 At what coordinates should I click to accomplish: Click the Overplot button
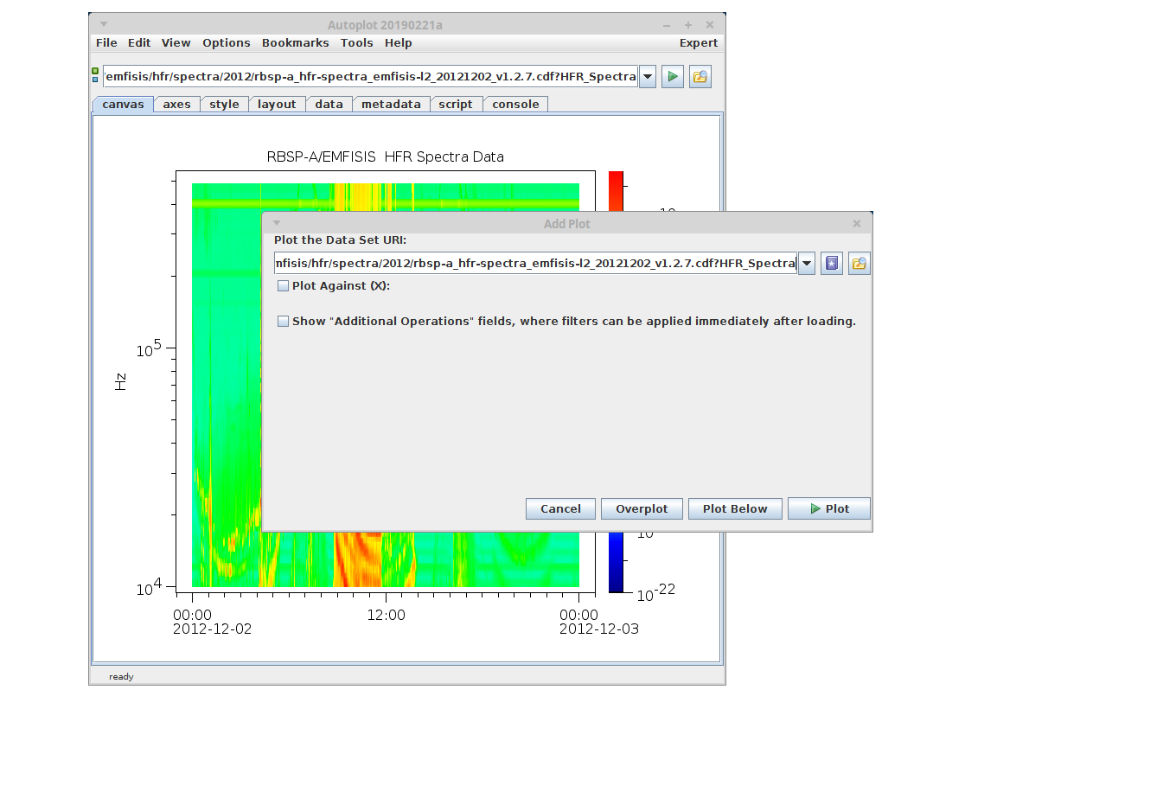click(642, 509)
